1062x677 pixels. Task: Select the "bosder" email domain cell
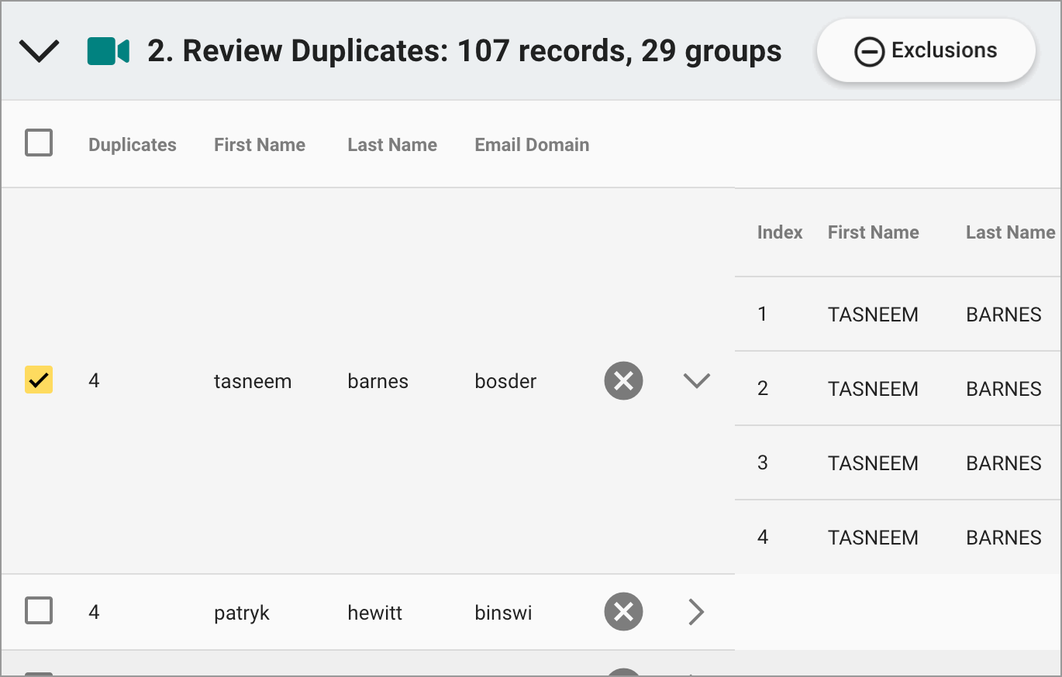tap(505, 381)
